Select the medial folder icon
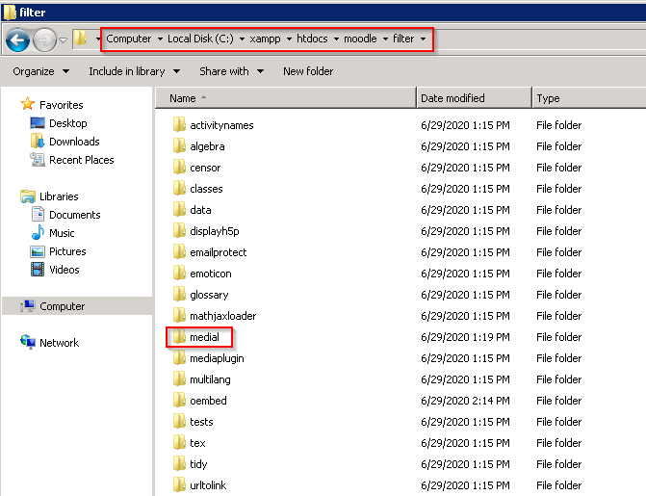This screenshot has height=496, width=646. (179, 337)
